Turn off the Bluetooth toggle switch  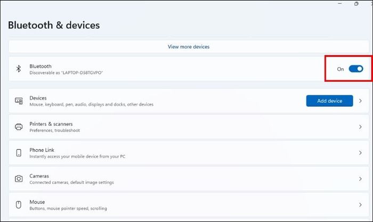(355, 69)
